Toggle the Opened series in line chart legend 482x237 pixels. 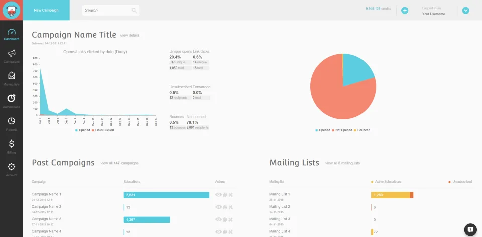coord(83,130)
